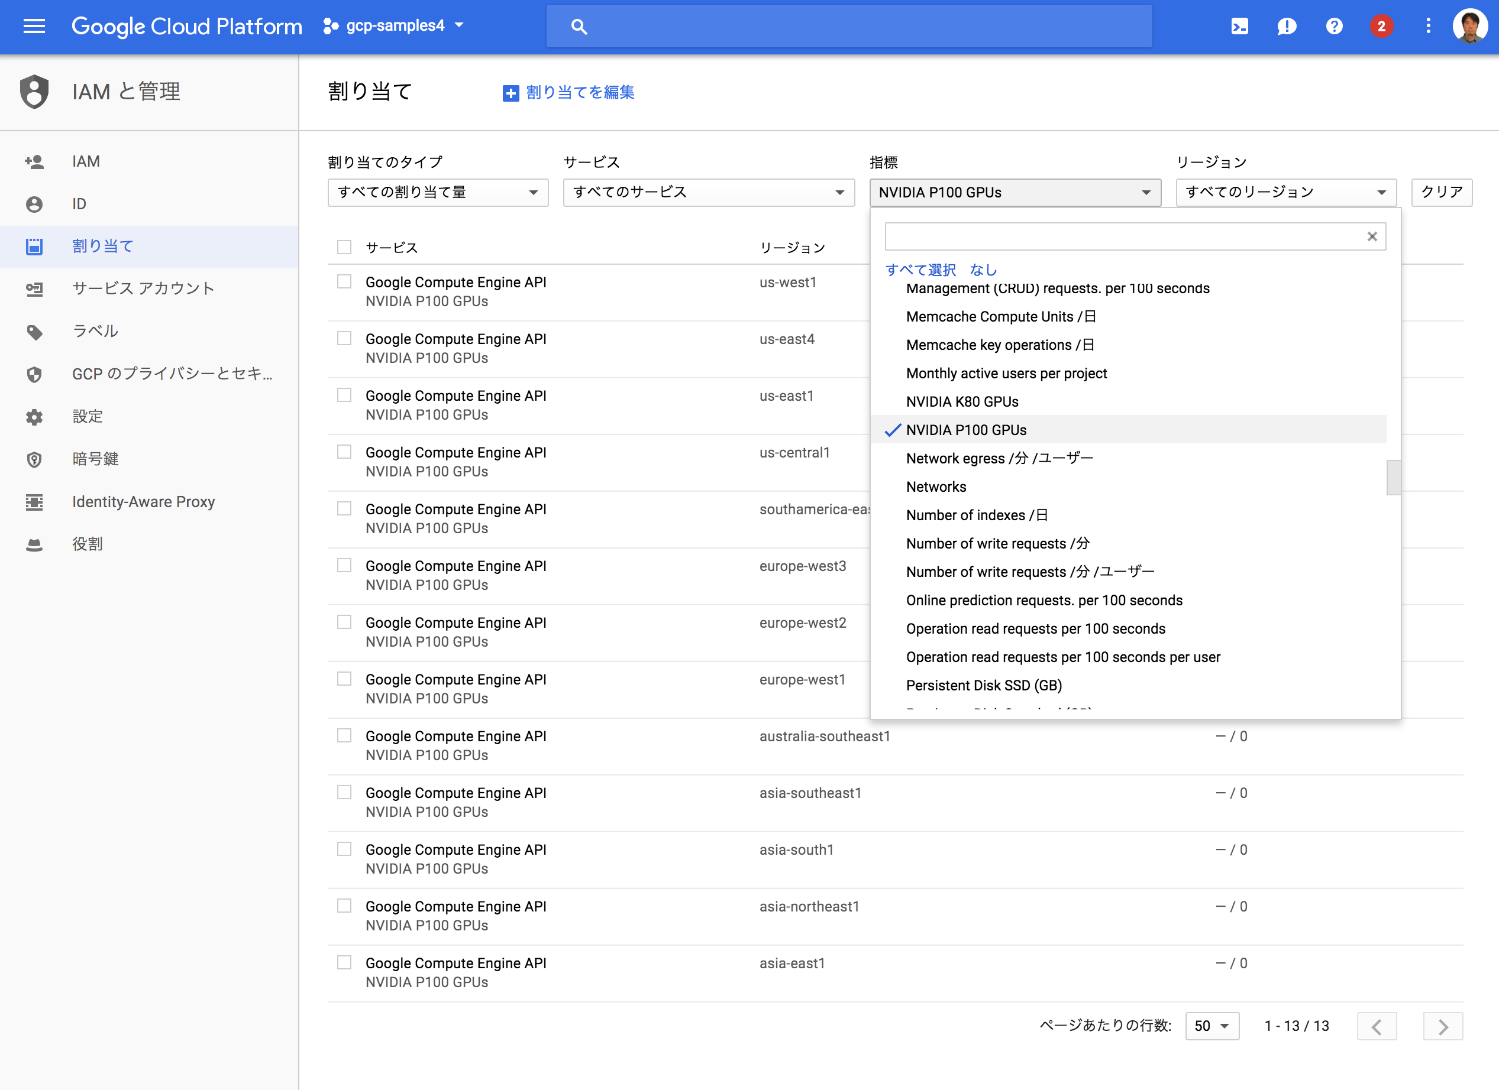Select IAM in the sidebar menu
1499x1090 pixels.
[x=86, y=161]
